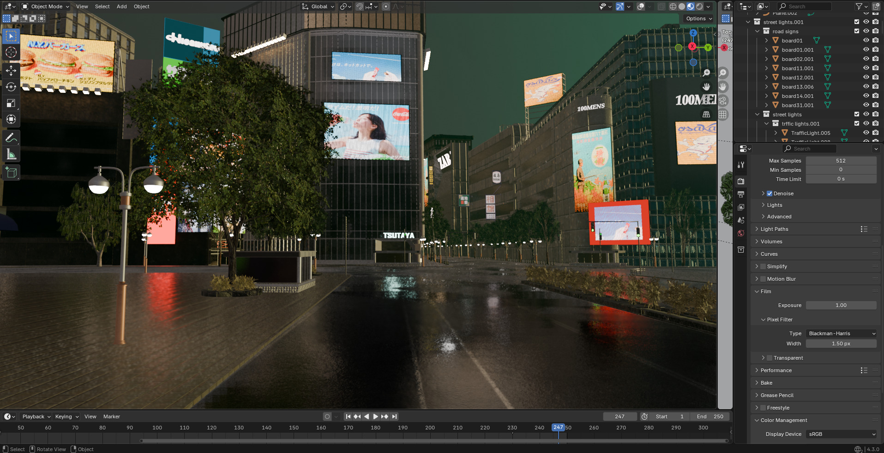Hide board01 with its eye icon
The width and height of the screenshot is (884, 453).
pyautogui.click(x=866, y=41)
